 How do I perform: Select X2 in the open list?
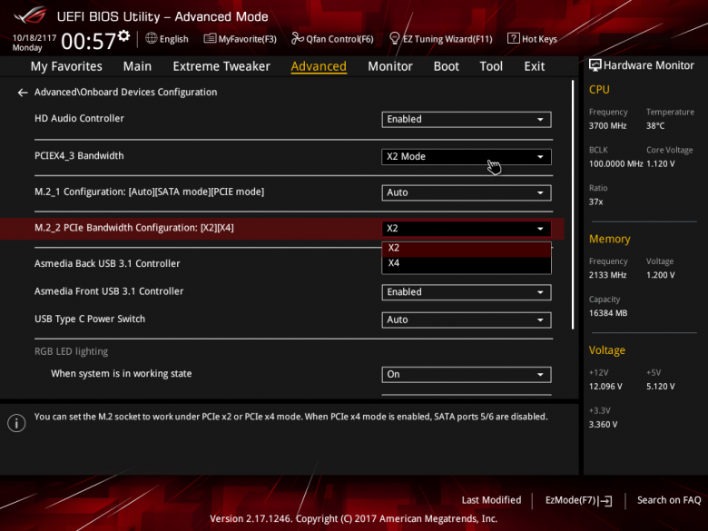467,249
